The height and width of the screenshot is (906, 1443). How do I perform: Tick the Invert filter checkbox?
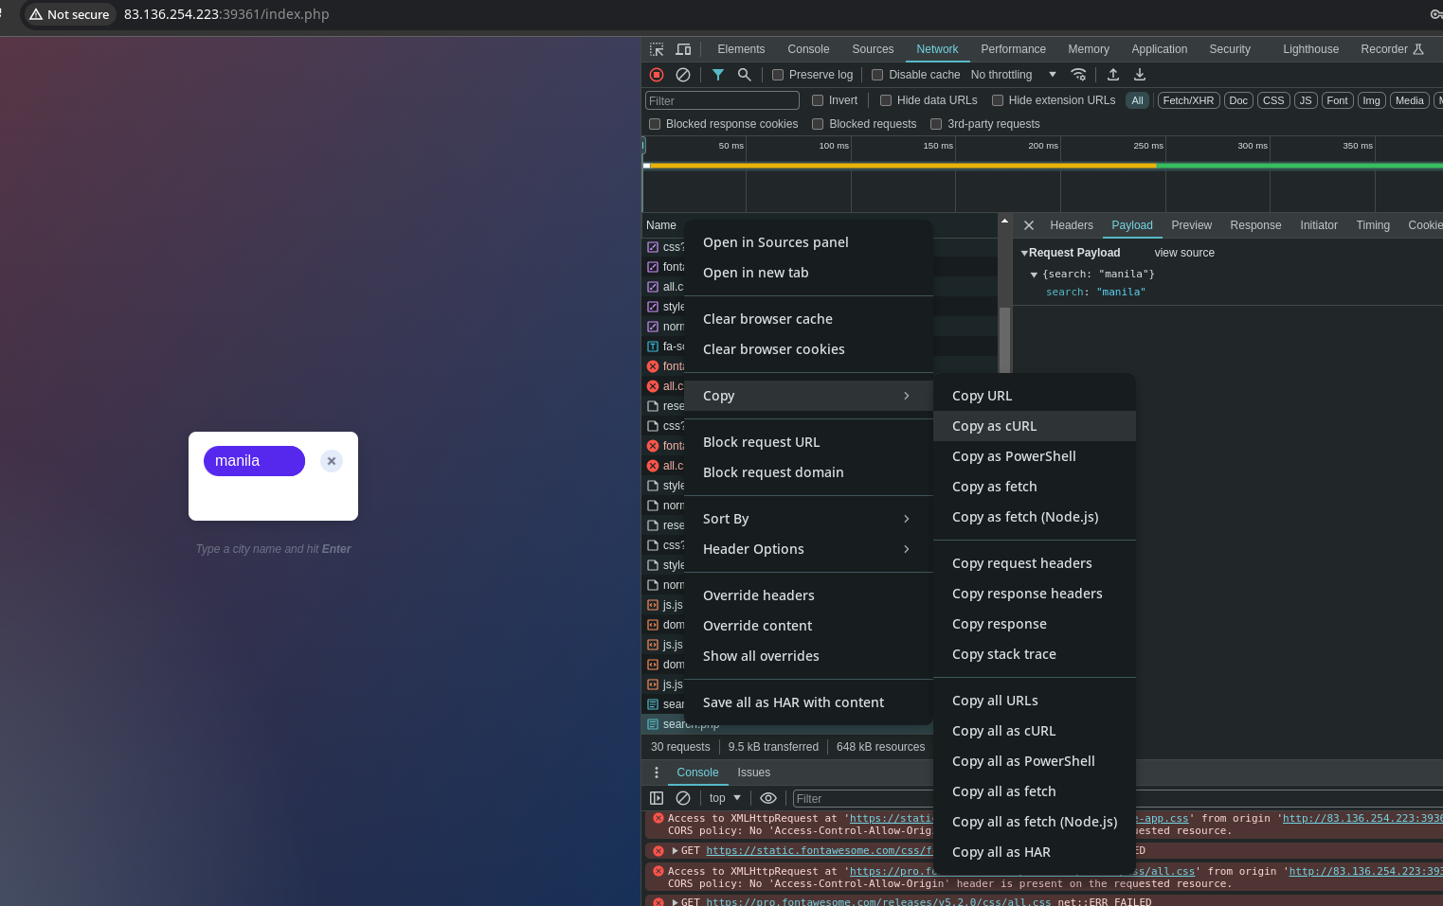click(x=818, y=100)
